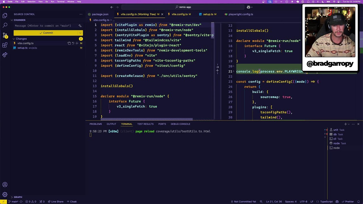The image size is (363, 204).
Task: Click the Commit button
Action: click(x=46, y=33)
